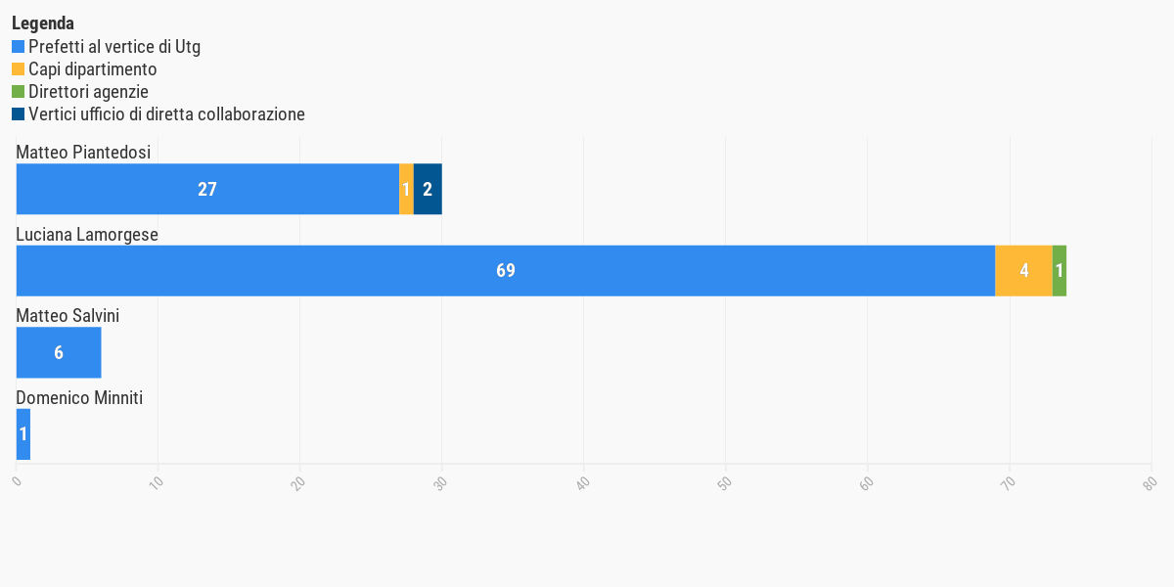Select Lamorgese's blue bar segment showing 69
Screen dimensions: 1174x587
(x=506, y=271)
